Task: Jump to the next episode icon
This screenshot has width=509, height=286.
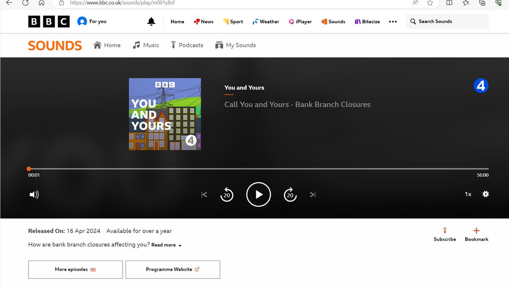Action: point(313,194)
